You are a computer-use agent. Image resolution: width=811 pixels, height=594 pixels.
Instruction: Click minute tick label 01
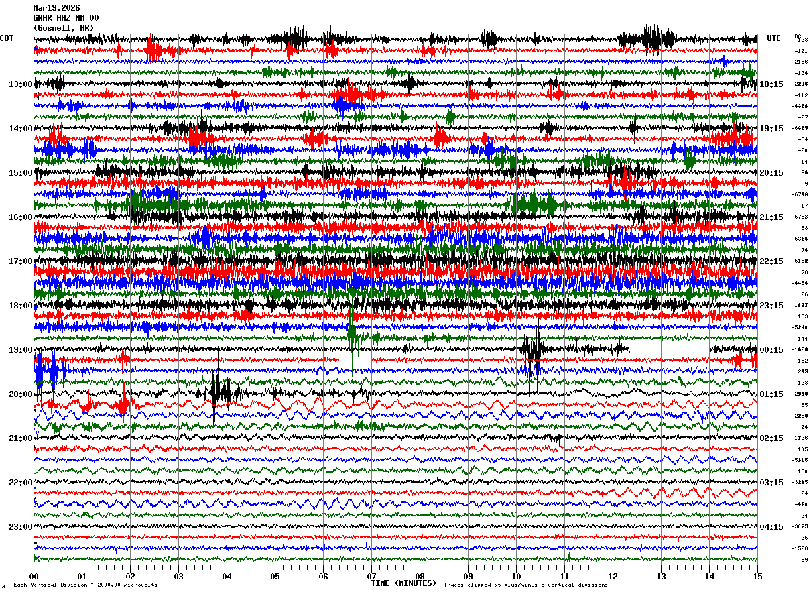pos(82,576)
